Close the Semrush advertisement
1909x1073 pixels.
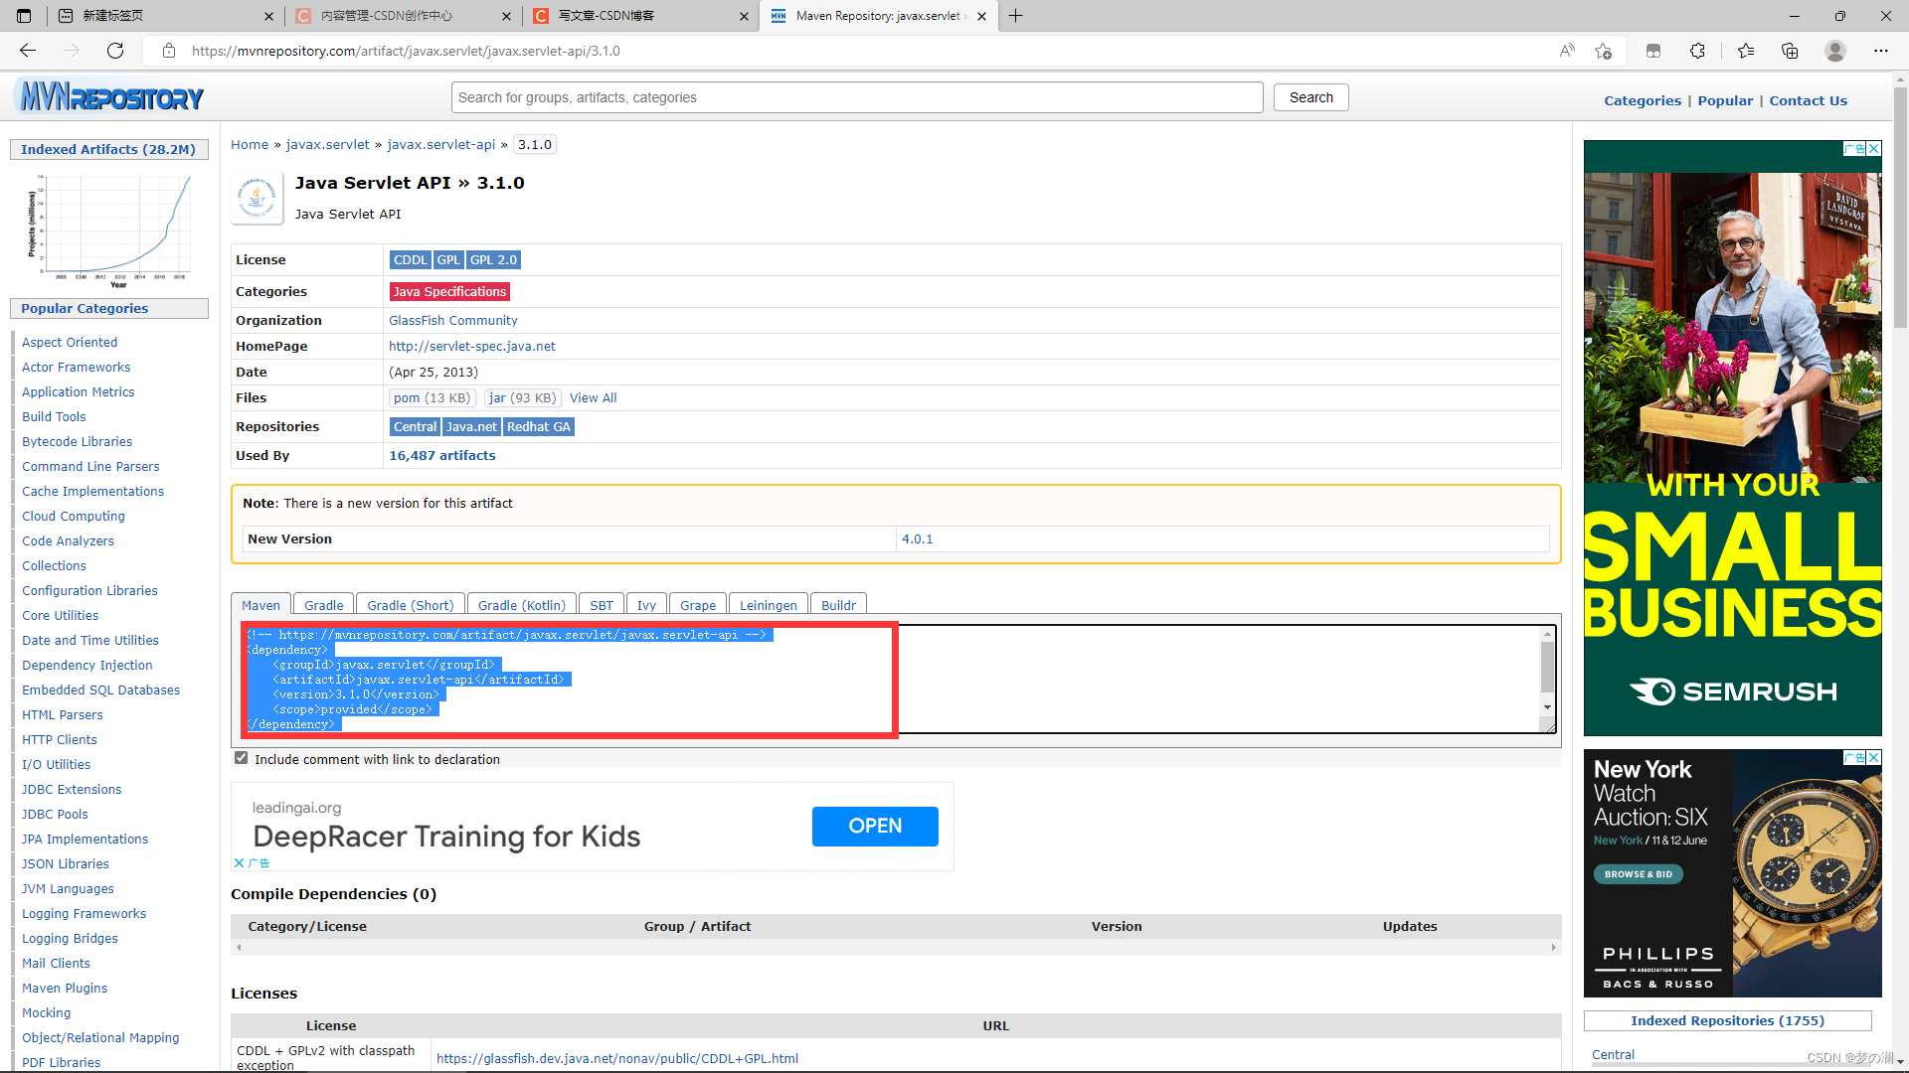(1874, 149)
